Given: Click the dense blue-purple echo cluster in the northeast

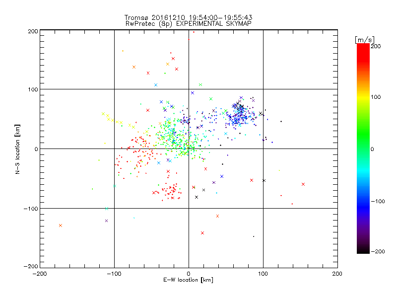Looking at the screenshot, I should (239, 114).
